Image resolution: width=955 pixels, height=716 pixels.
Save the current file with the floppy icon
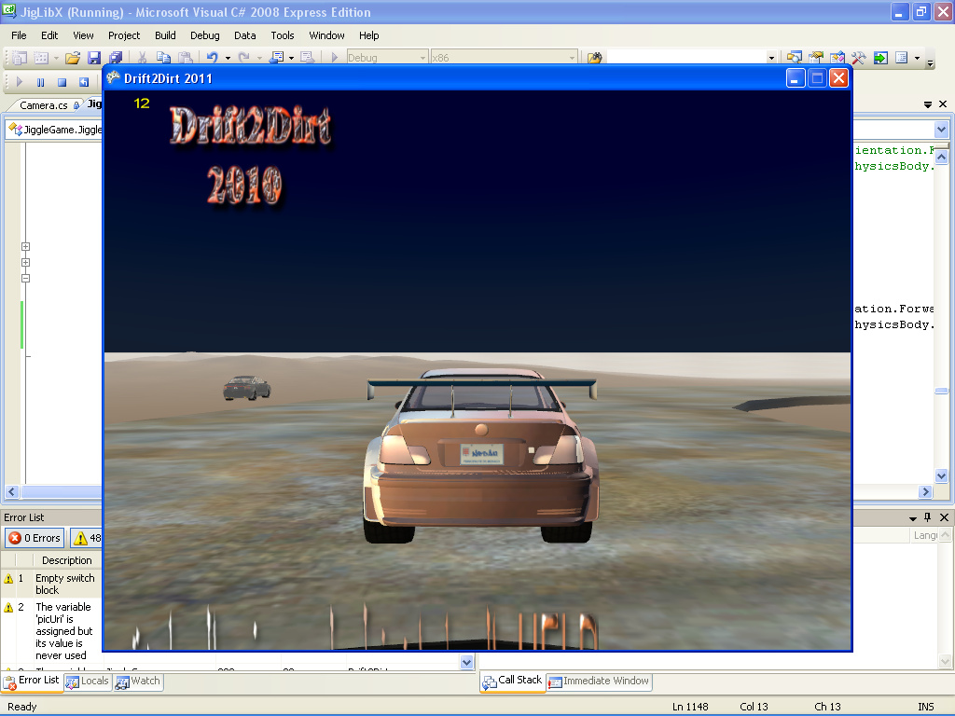[94, 58]
